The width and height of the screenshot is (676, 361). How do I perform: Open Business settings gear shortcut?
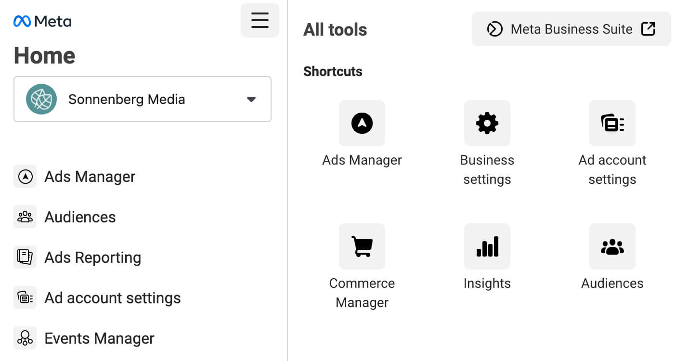487,123
